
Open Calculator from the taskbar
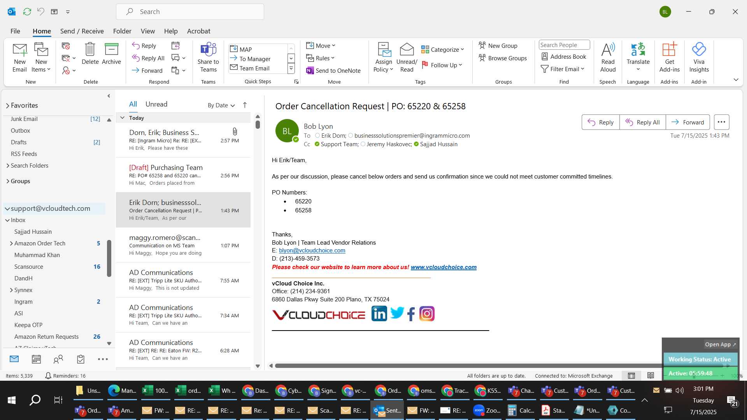521,410
